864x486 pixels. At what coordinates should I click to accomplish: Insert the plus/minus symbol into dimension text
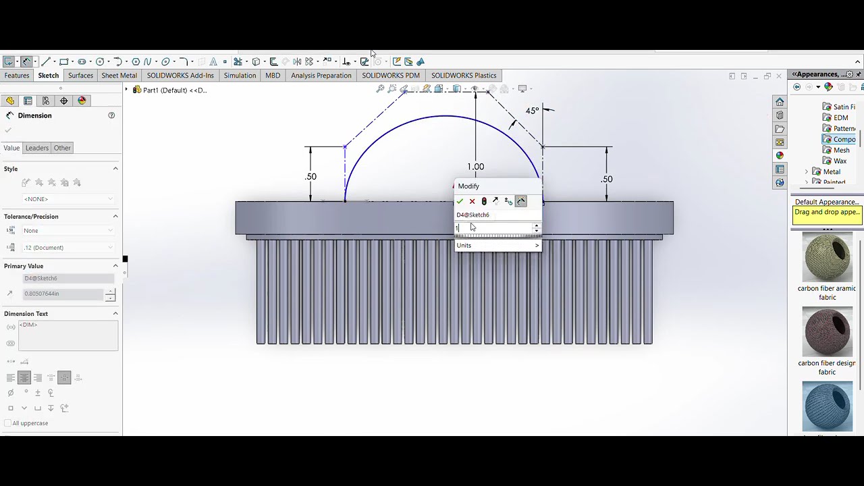tap(38, 393)
